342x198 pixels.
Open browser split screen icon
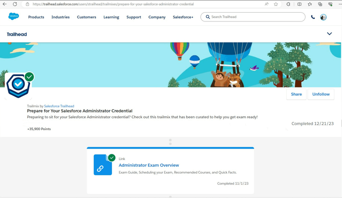pos(299,4)
